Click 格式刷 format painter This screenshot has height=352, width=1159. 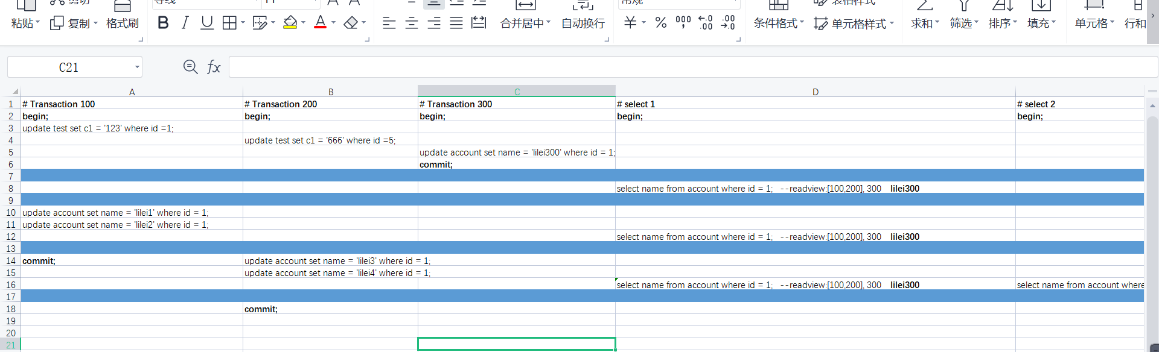click(123, 24)
